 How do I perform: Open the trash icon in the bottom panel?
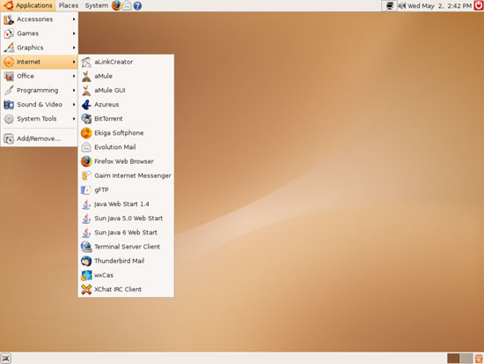479,359
